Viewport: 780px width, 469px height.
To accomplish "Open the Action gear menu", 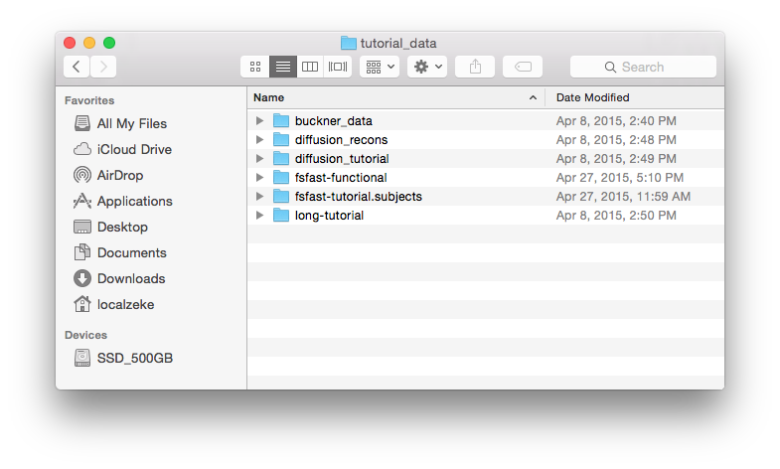I will point(427,67).
